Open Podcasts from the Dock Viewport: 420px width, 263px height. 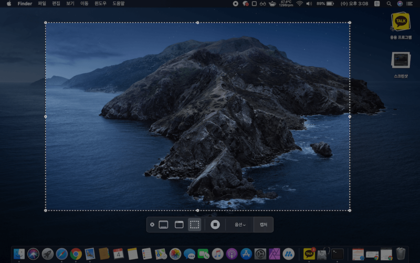pos(232,254)
